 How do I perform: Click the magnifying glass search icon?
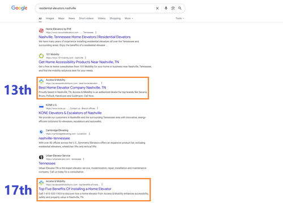coord(180,8)
